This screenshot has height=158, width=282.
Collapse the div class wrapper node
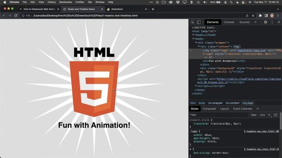pos(196,43)
